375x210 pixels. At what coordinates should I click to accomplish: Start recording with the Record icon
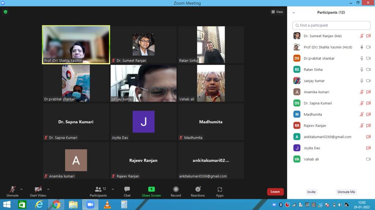(x=176, y=191)
